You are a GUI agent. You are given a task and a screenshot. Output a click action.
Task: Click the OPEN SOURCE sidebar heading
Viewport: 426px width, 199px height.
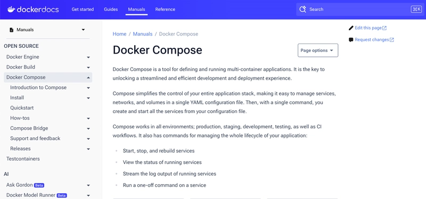21,46
